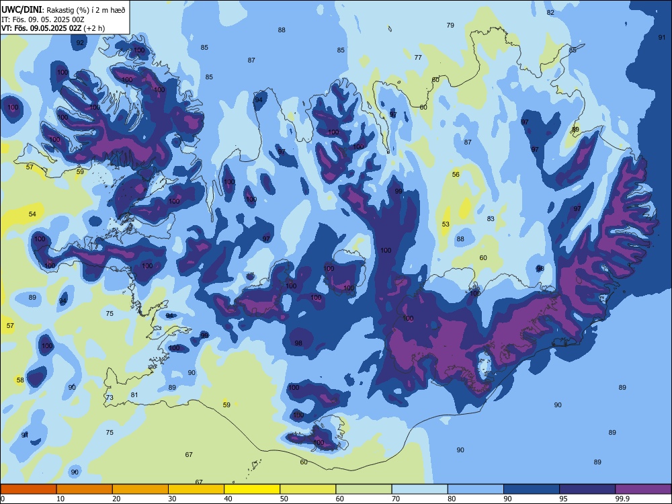Click the humidity value 82 on the map
The width and height of the screenshot is (672, 504).
(551, 12)
